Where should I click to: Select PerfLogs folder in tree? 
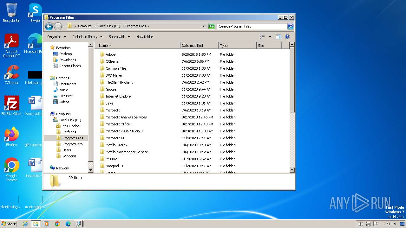[x=69, y=132]
